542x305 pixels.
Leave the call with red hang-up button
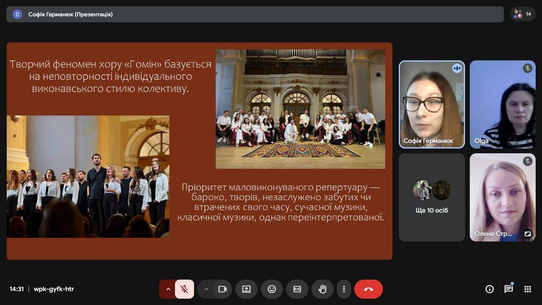pos(368,289)
